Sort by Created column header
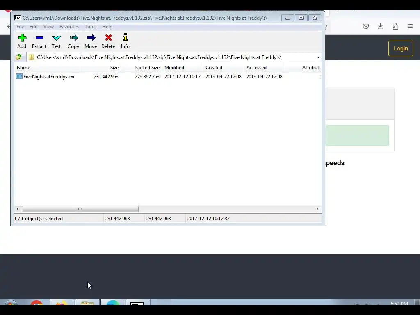 [x=224, y=68]
